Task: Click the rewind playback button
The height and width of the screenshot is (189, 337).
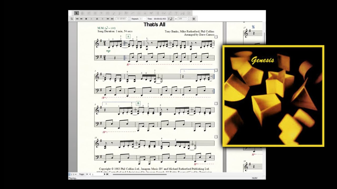Action: [x=81, y=19]
